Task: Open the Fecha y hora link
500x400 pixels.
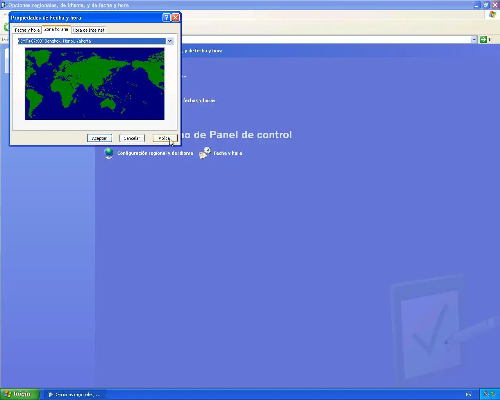Action: 228,153
